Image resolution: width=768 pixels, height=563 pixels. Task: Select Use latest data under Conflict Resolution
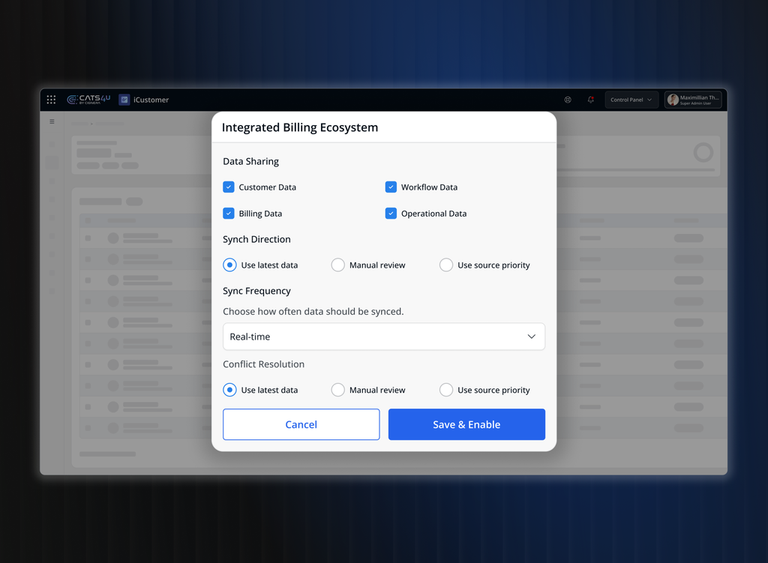tap(229, 390)
